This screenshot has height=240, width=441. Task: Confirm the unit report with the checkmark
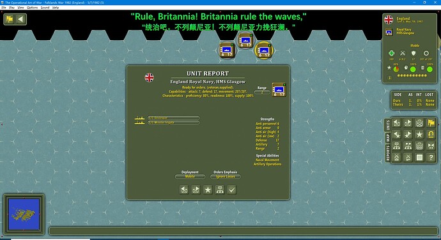pos(232,190)
